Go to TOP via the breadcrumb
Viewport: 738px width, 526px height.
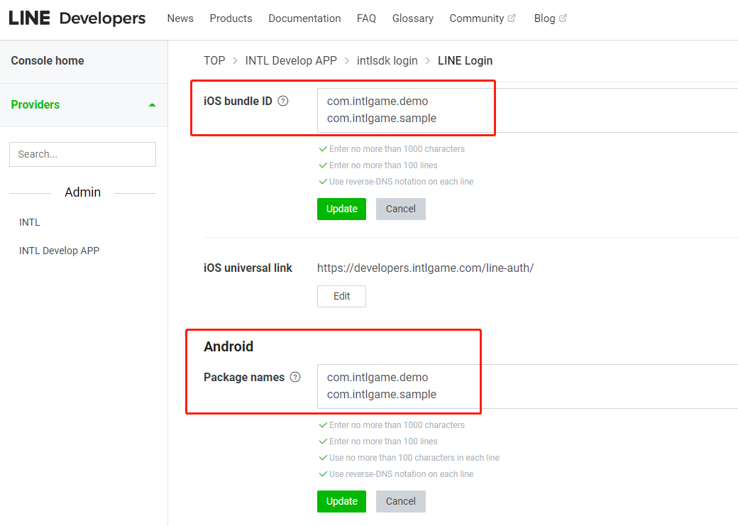click(x=214, y=60)
